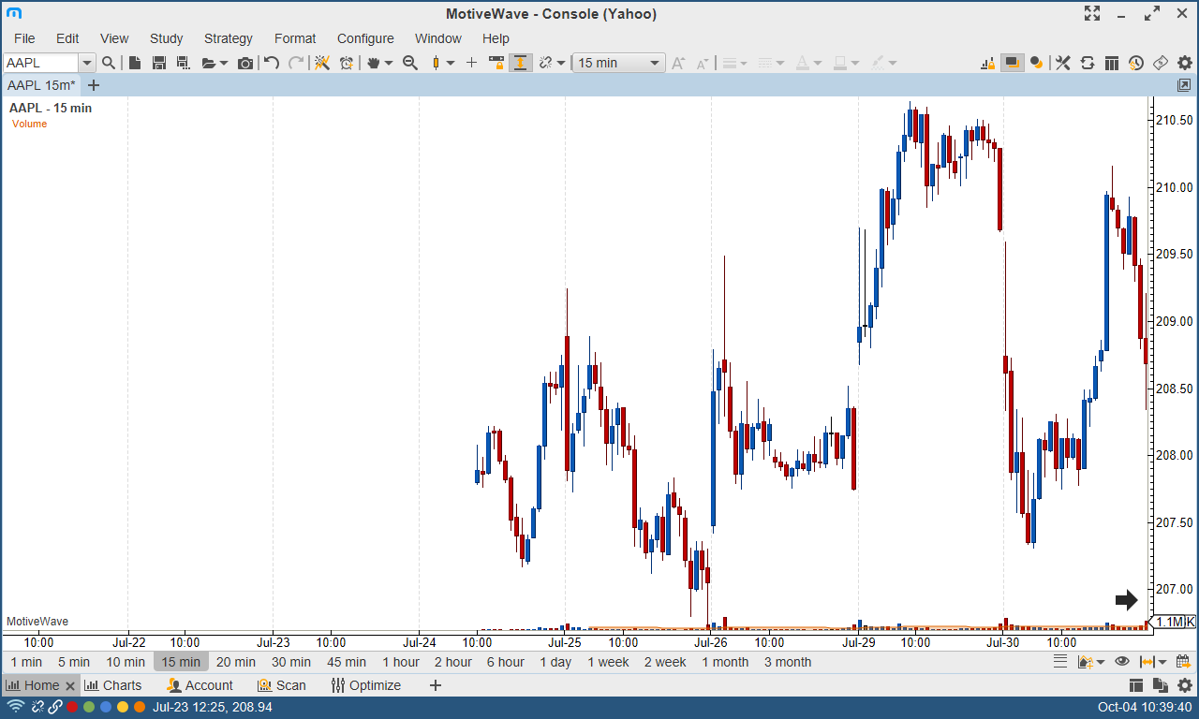Open the alerts alarm clock icon

click(x=347, y=63)
